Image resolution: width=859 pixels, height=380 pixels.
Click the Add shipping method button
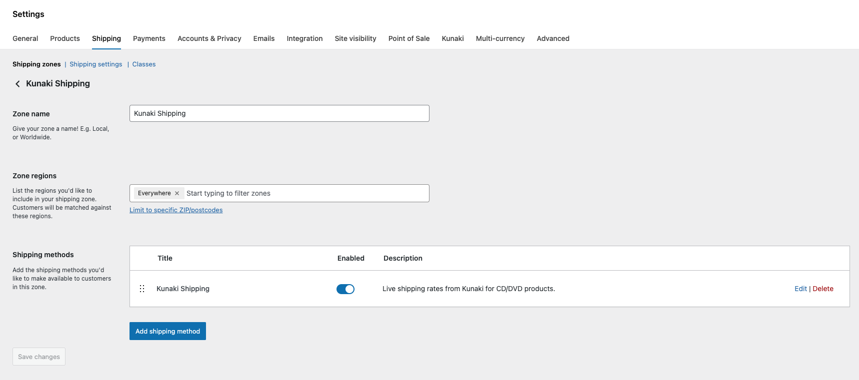pos(167,331)
